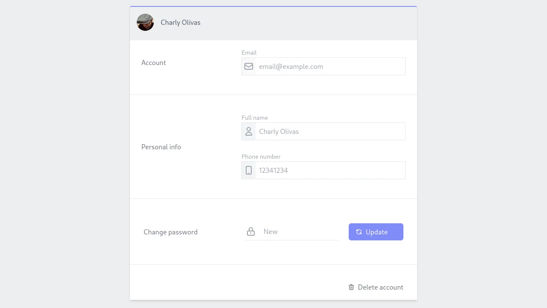The height and width of the screenshot is (308, 547).
Task: Click the Delete account link
Action: point(380,287)
